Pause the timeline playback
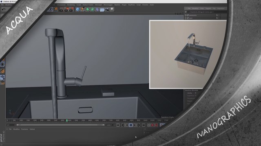The width and height of the screenshot is (261, 146). point(130,125)
